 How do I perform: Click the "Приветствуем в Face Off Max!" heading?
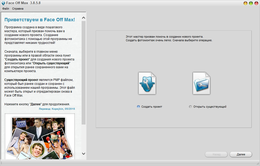40,20
